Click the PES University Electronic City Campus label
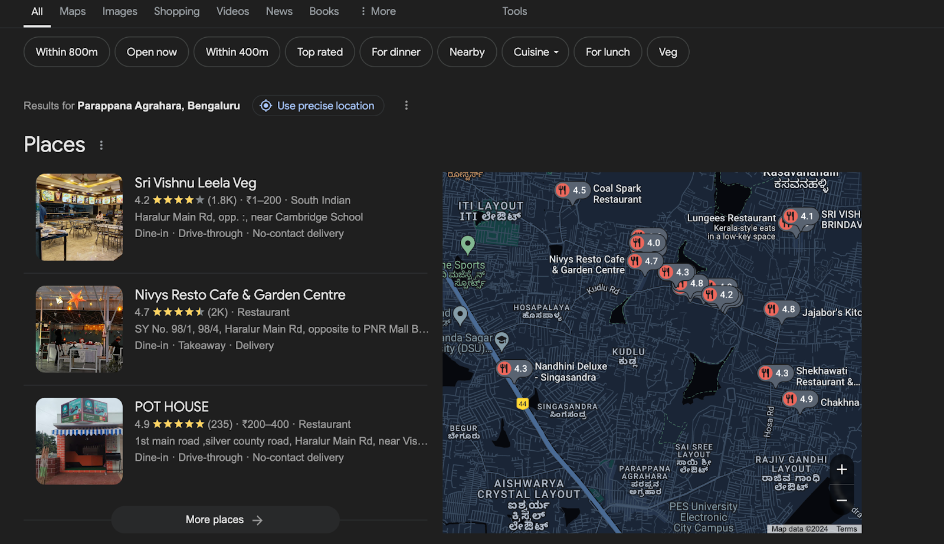Image resolution: width=944 pixels, height=544 pixels. tap(703, 517)
